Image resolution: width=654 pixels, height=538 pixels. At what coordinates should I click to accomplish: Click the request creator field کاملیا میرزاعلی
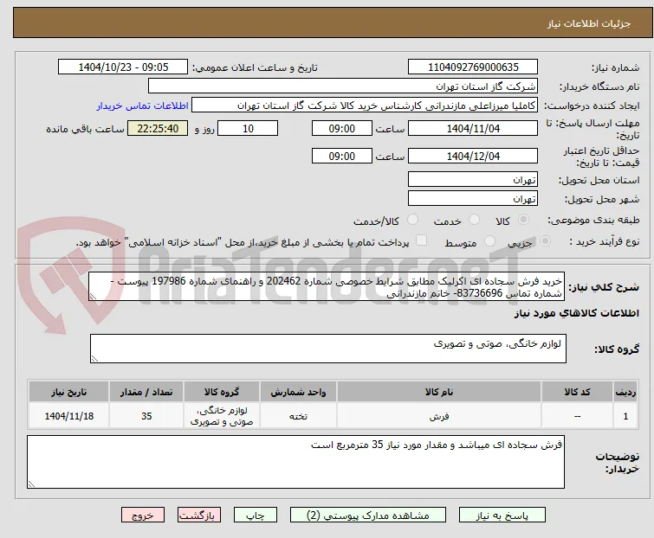coord(365,106)
